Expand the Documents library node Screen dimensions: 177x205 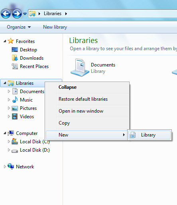point(9,92)
